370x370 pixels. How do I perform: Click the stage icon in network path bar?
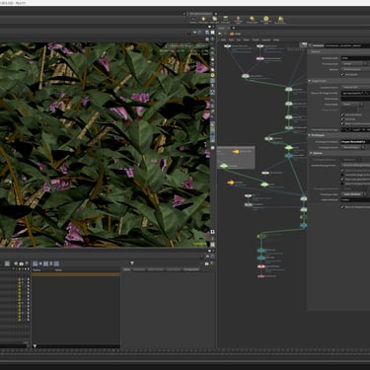232,34
